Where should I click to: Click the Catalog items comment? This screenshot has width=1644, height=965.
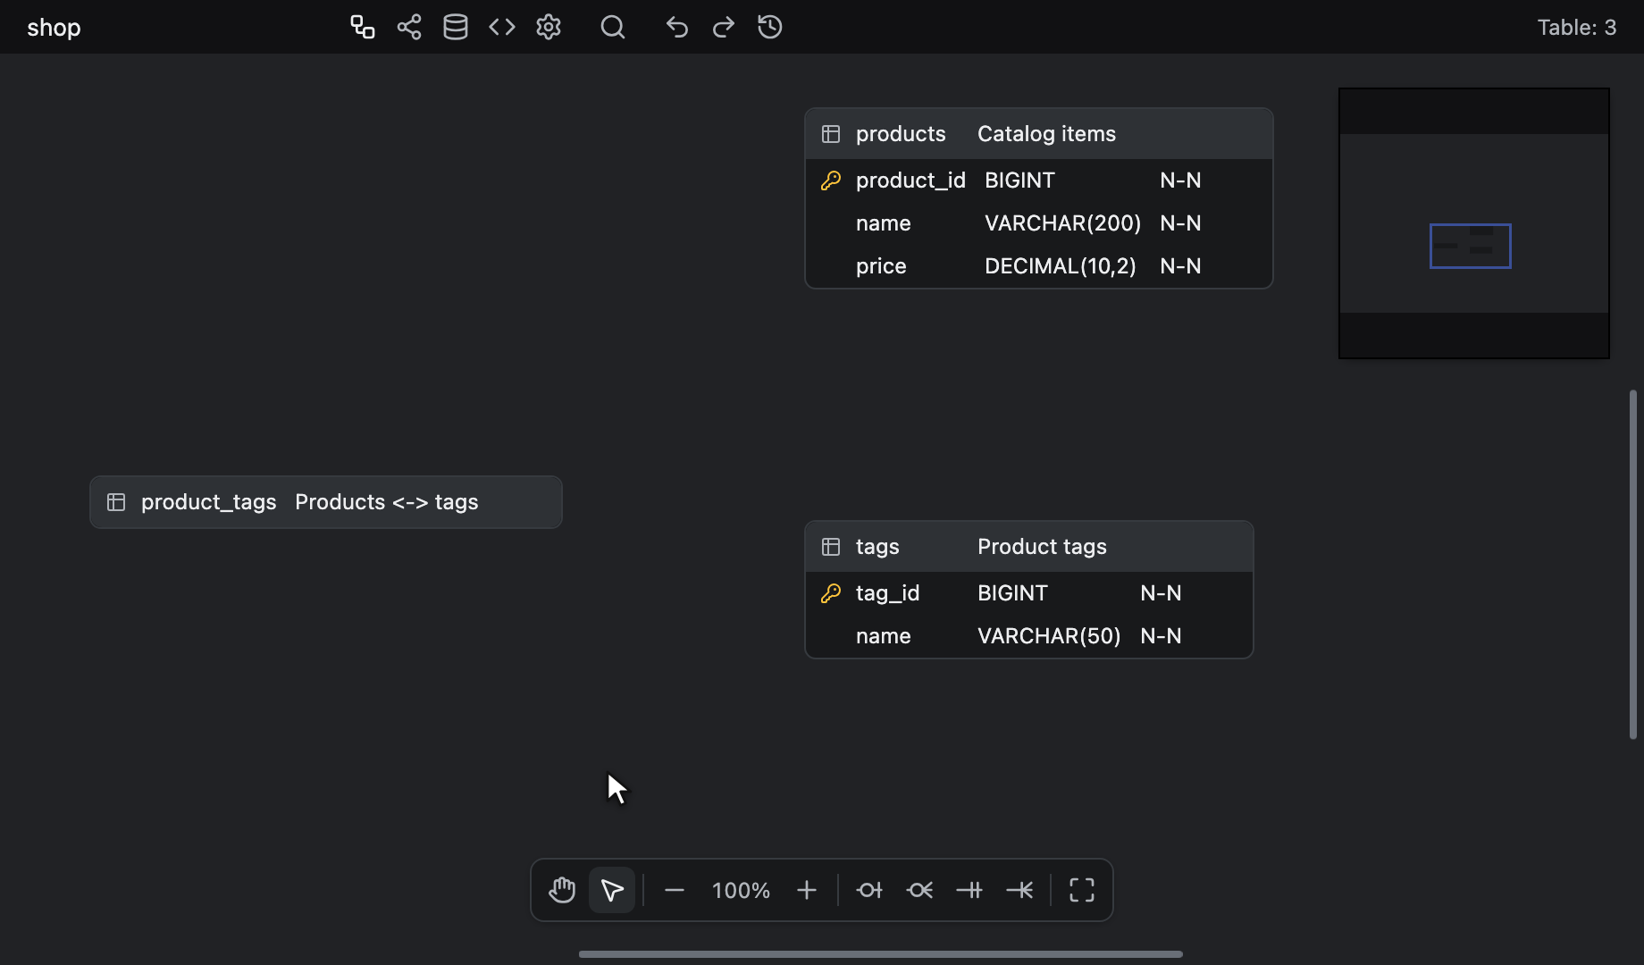click(x=1046, y=134)
